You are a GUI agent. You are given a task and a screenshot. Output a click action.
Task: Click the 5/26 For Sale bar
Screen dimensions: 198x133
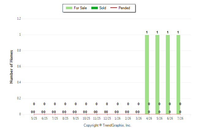(x=157, y=74)
